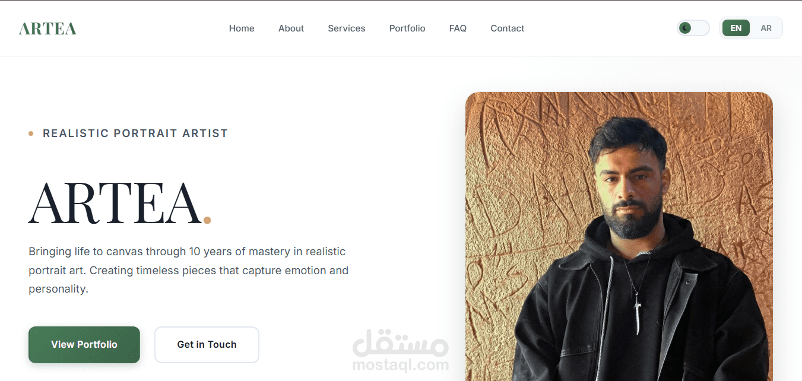Viewport: 802px width, 381px height.
Task: Toggle dark mode with the moon switch
Action: coord(693,28)
